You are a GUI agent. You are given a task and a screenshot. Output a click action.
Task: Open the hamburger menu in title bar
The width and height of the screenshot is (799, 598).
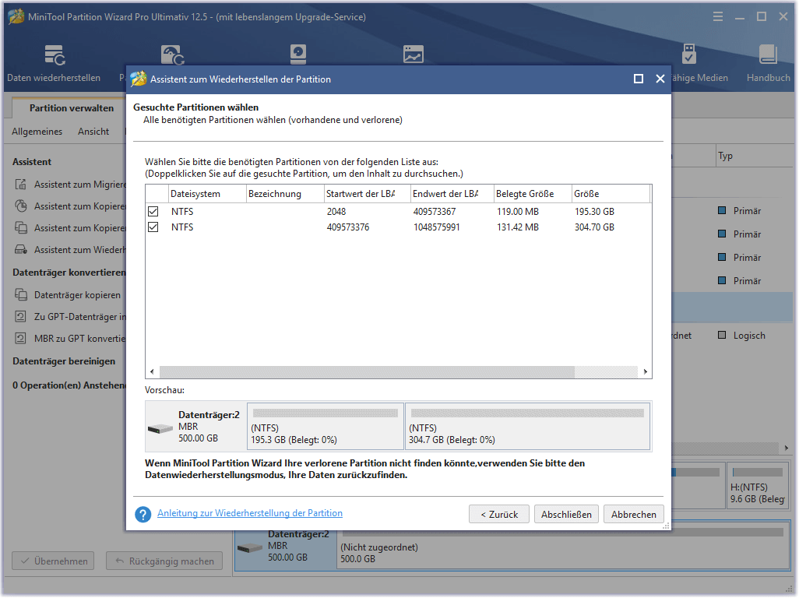click(718, 17)
